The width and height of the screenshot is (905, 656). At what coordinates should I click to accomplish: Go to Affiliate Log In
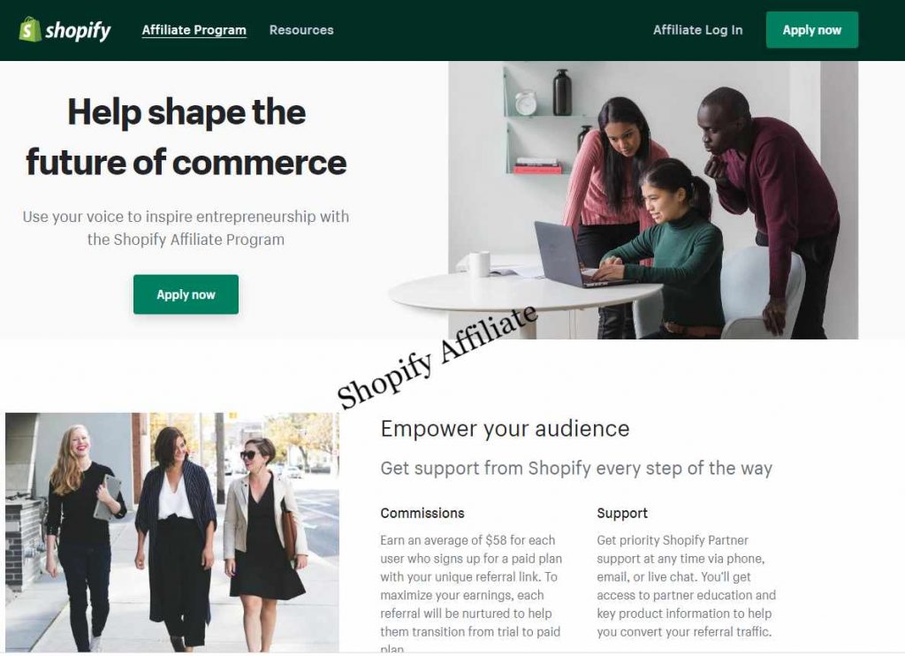coord(698,30)
